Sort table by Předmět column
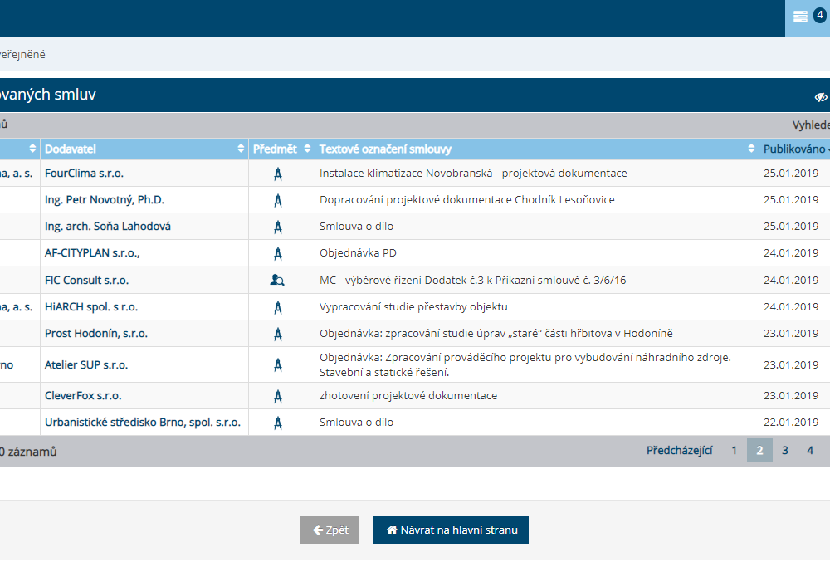Viewport: 830px width, 572px height. (x=281, y=149)
